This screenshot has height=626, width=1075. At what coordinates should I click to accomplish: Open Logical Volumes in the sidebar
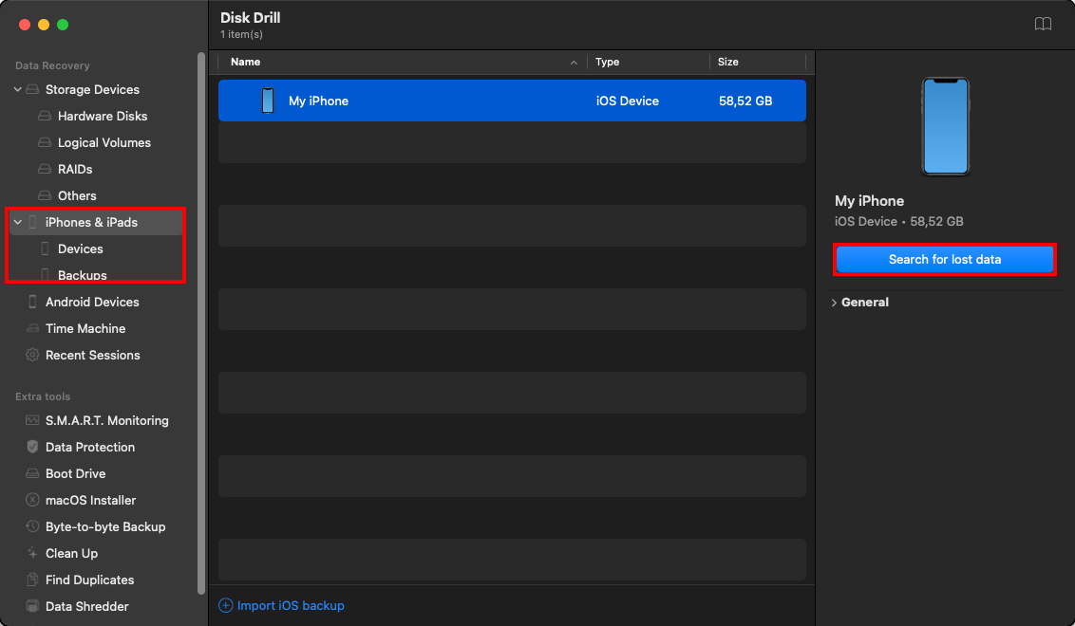click(x=104, y=142)
